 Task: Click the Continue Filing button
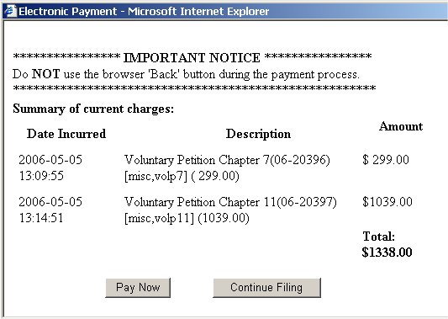pyautogui.click(x=266, y=288)
